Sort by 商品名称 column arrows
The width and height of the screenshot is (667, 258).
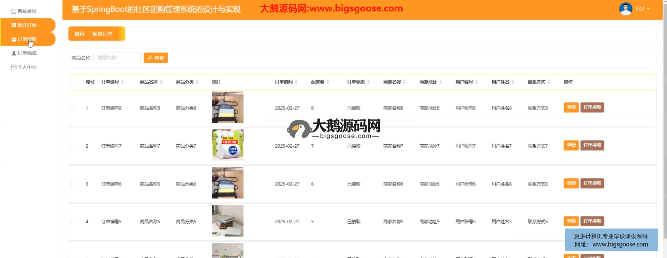coord(161,82)
